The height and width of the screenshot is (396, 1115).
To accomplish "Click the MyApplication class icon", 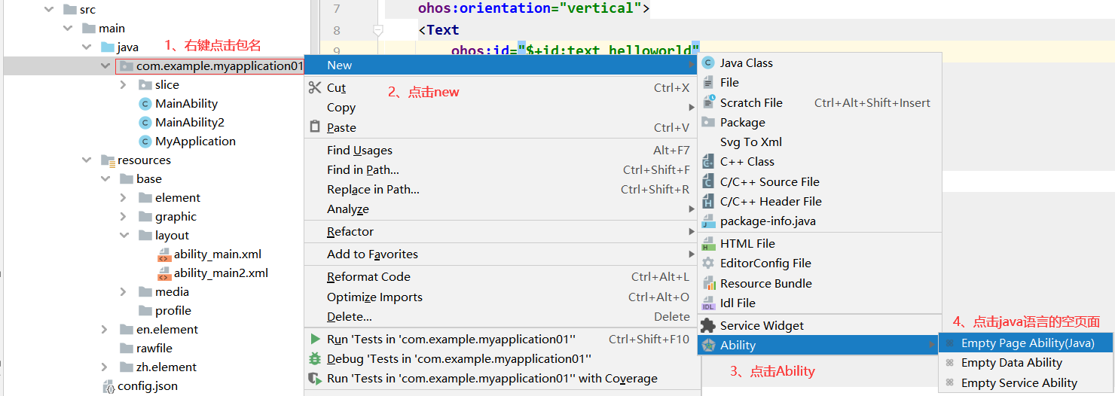I will 145,142.
